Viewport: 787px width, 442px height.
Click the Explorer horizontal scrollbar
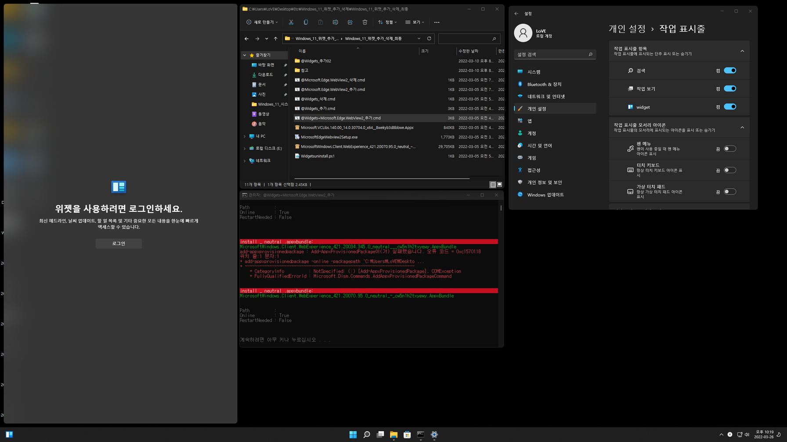point(382,178)
